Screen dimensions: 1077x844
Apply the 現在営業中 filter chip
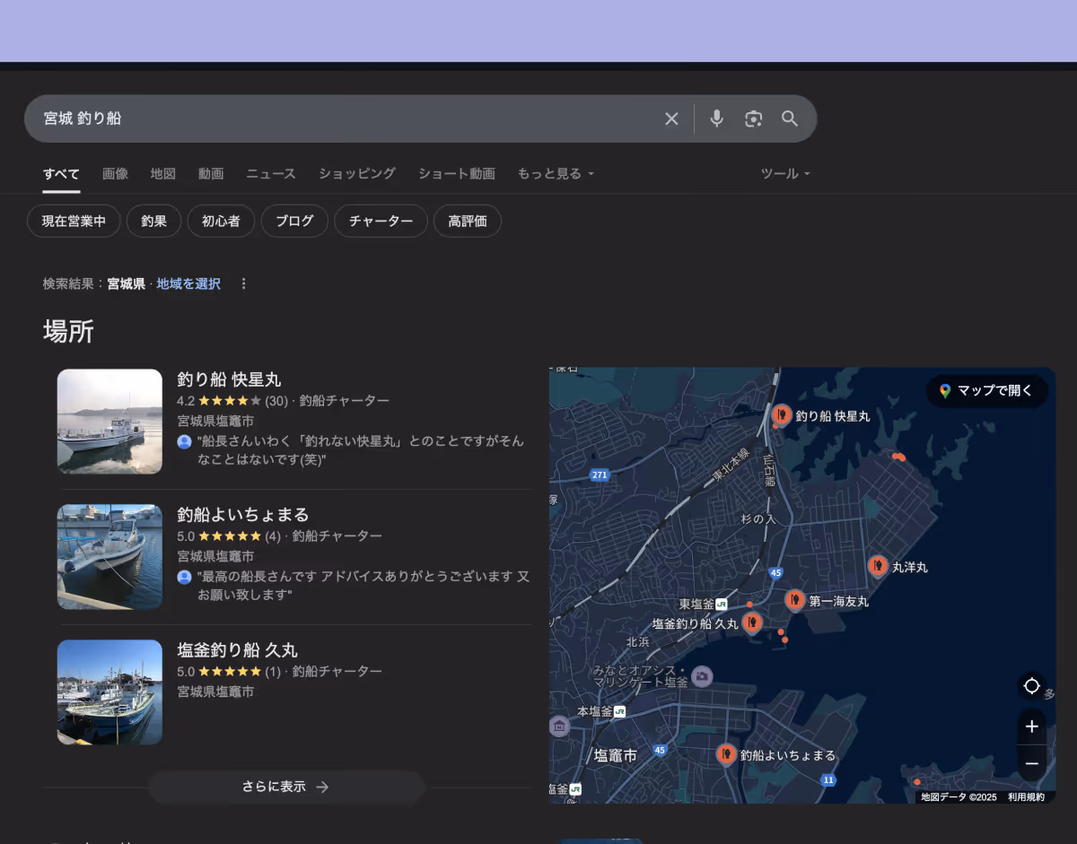(74, 221)
